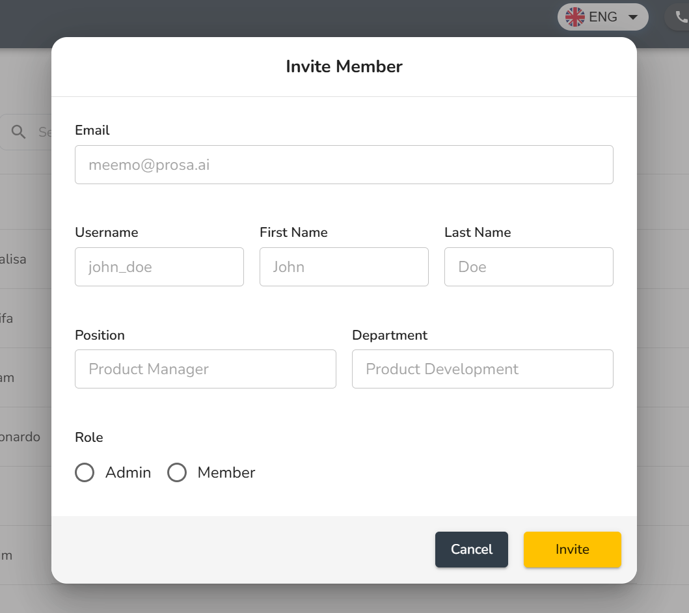Focus the Email input field

pyautogui.click(x=344, y=165)
